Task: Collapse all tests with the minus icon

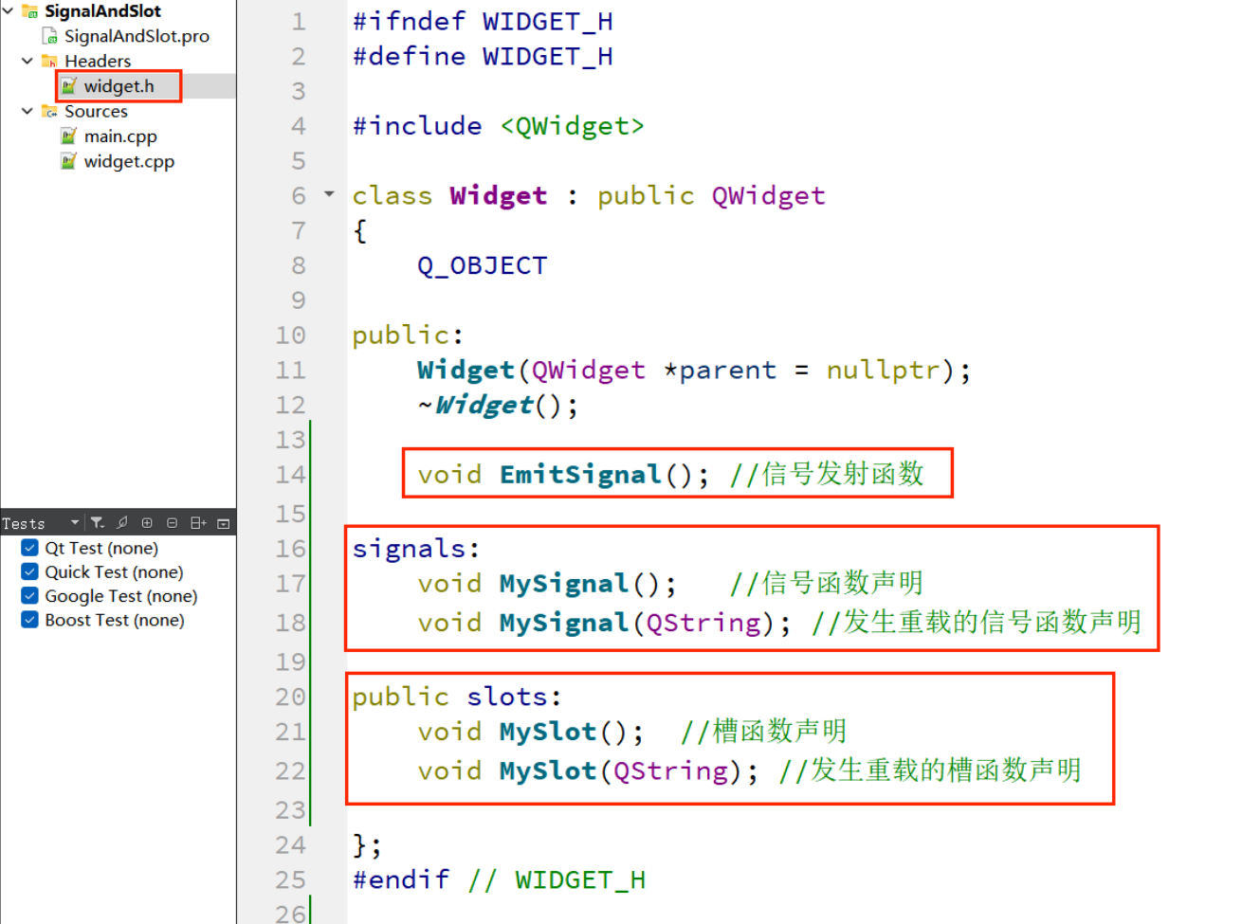Action: pyautogui.click(x=172, y=523)
